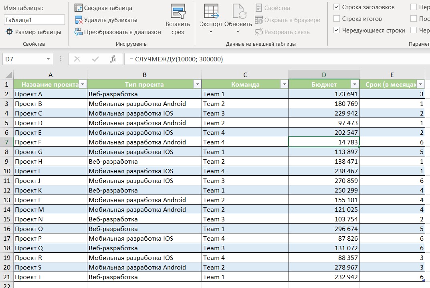Click the Сводная таблица pivot table icon
Viewport: 430px width, 288px height.
click(x=79, y=8)
